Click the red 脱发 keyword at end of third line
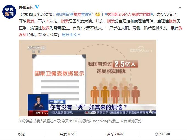This screenshot has height=140, width=187. (x=180, y=28)
